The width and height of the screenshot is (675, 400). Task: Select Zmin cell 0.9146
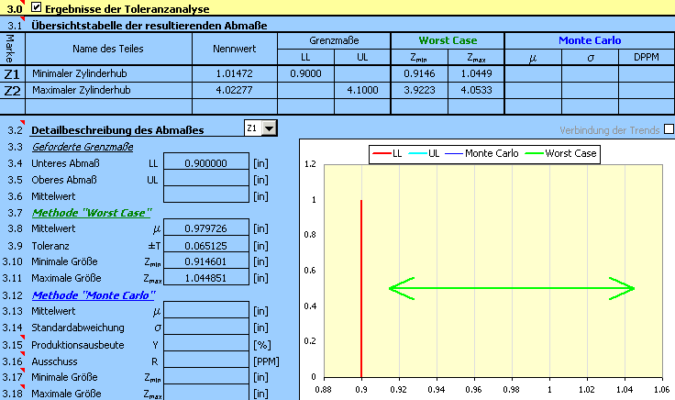pyautogui.click(x=419, y=73)
